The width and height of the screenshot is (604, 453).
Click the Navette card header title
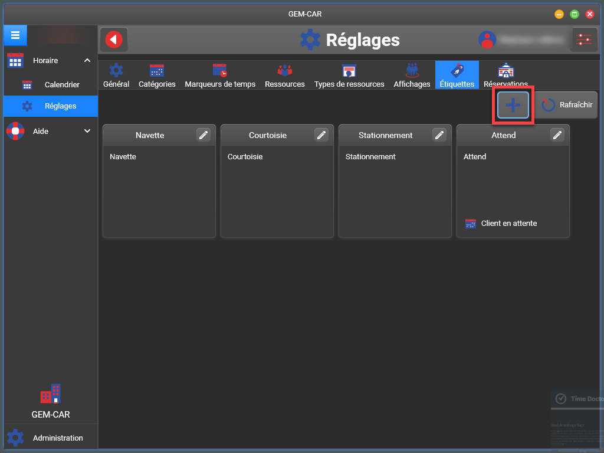click(x=150, y=135)
